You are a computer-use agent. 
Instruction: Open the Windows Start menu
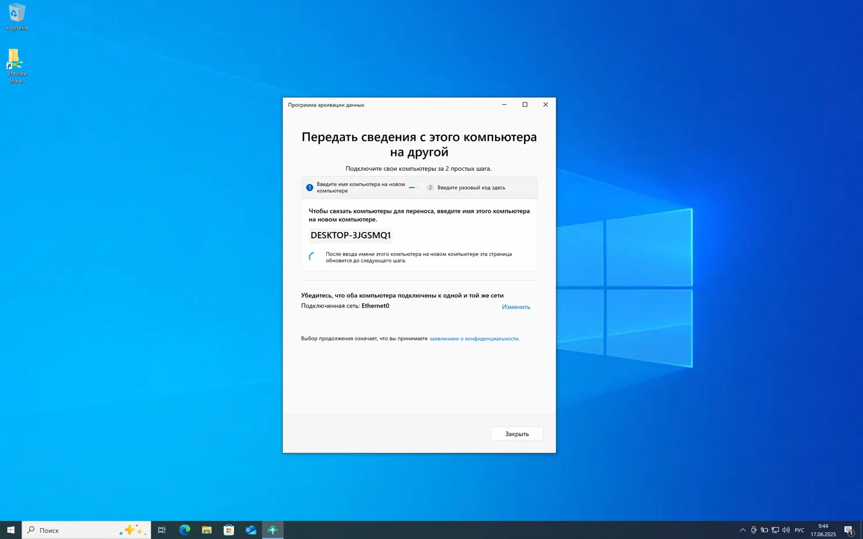click(x=11, y=530)
